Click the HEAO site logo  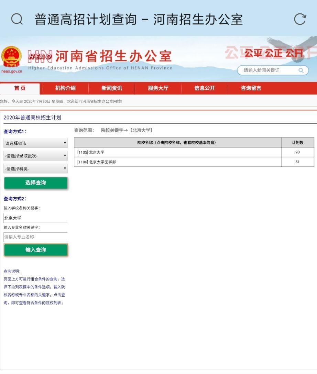40,56
